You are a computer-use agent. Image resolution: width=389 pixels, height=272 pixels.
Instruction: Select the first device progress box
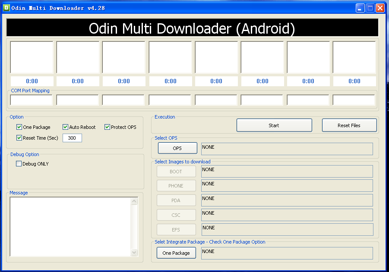[32, 57]
